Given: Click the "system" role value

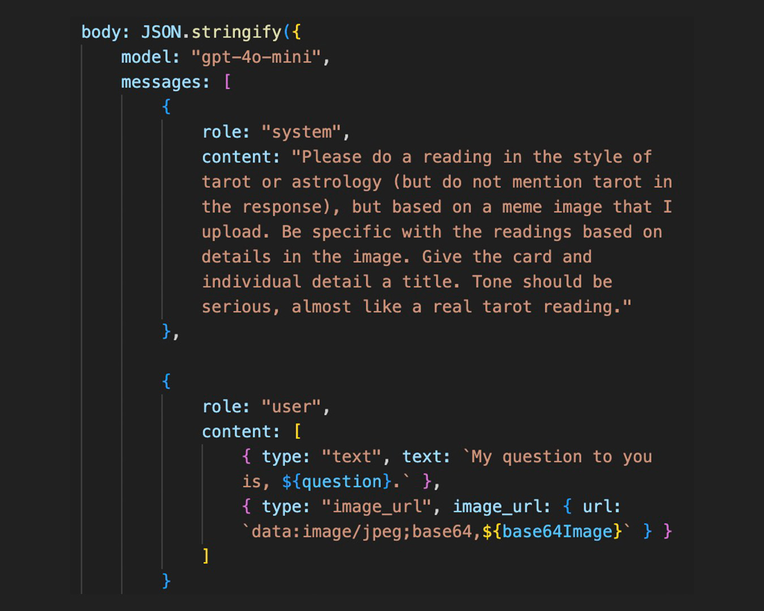Looking at the screenshot, I should pos(301,132).
